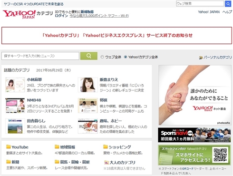Open the 今なら最大5,000ポイント Wi-Fi link
The image size is (233, 176).
(x=99, y=16)
